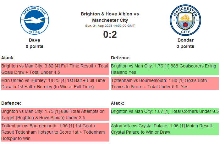Click Bondar's 3 points label
The width and height of the screenshot is (220, 145).
tap(185, 46)
